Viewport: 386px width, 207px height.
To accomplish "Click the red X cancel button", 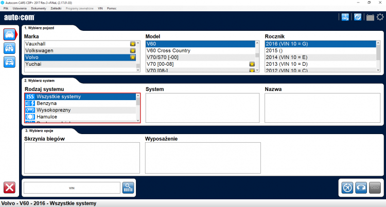I will point(9,187).
